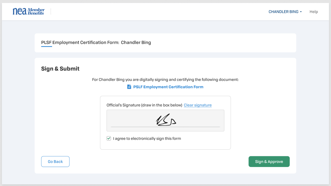Click the caret arrow next to CHANDLER BING

point(301,12)
